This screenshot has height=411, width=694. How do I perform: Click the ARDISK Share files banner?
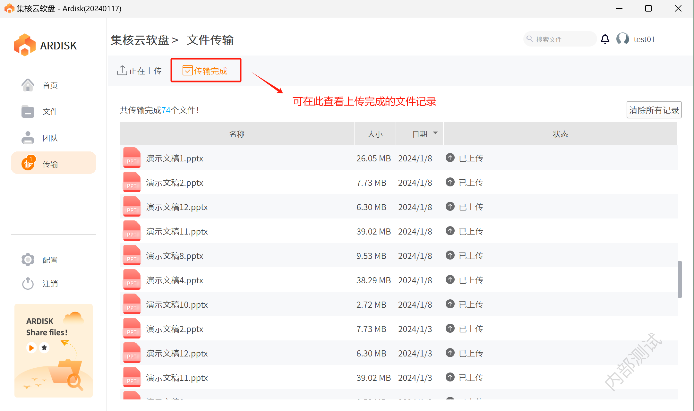click(x=54, y=350)
